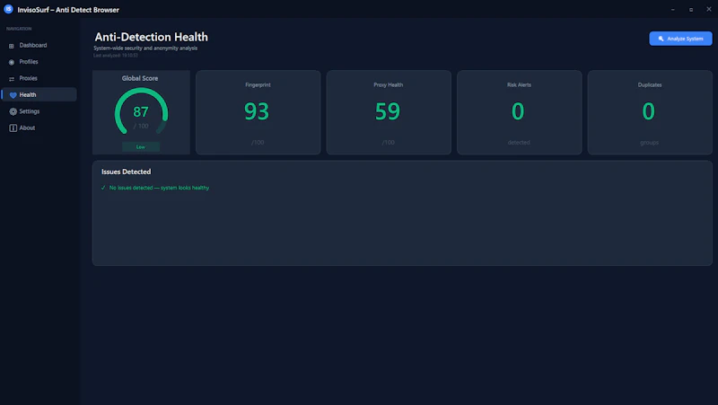Click the Settings gear icon in the sidebar

click(13, 111)
